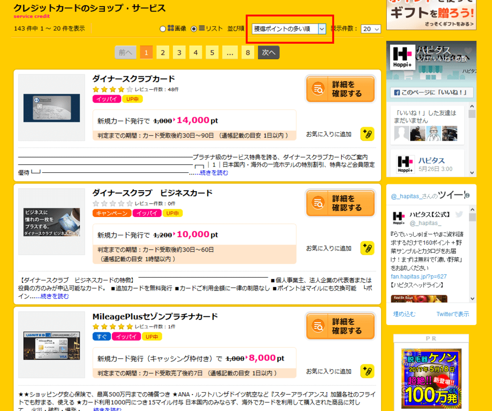
Task: Click the star rating of ビジネスカード
Action: pyautogui.click(x=112, y=204)
